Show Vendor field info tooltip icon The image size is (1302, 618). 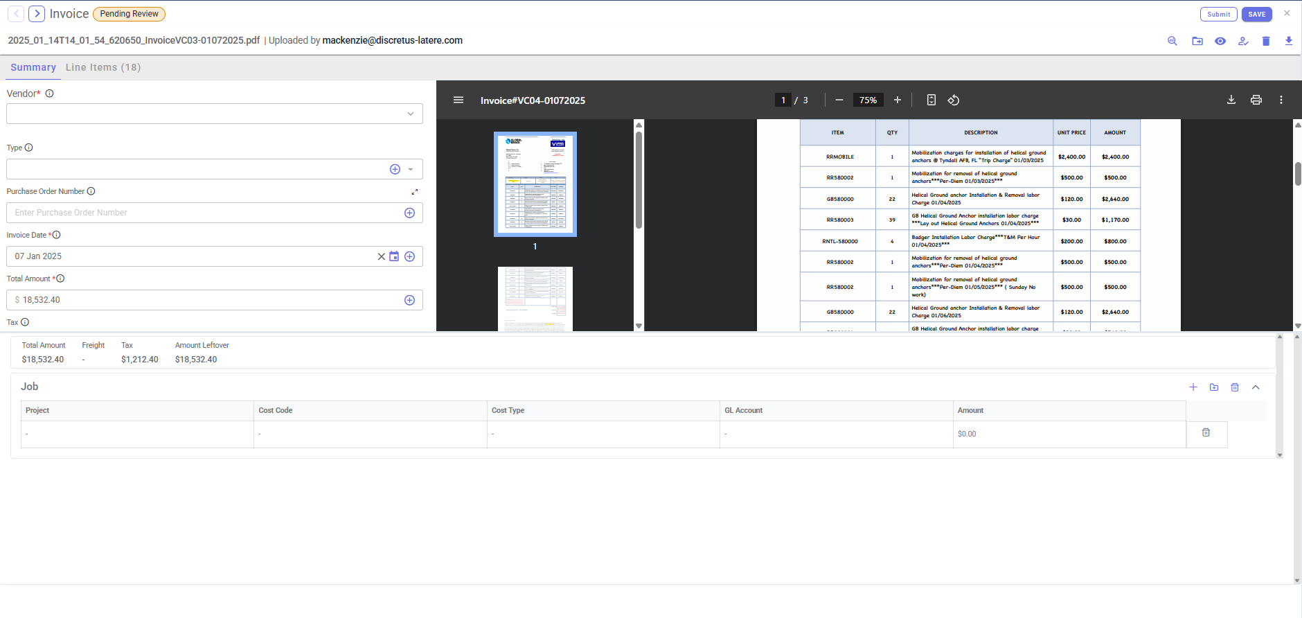[50, 94]
